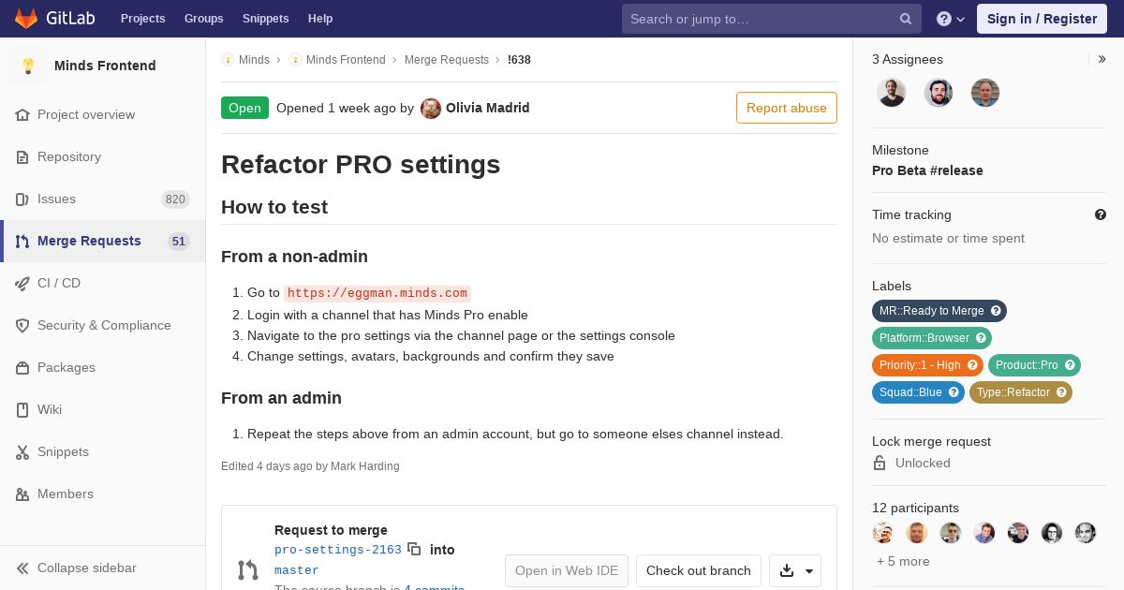Image resolution: width=1124 pixels, height=590 pixels.
Task: Click Olivia Madrid's avatar
Action: pyautogui.click(x=431, y=108)
